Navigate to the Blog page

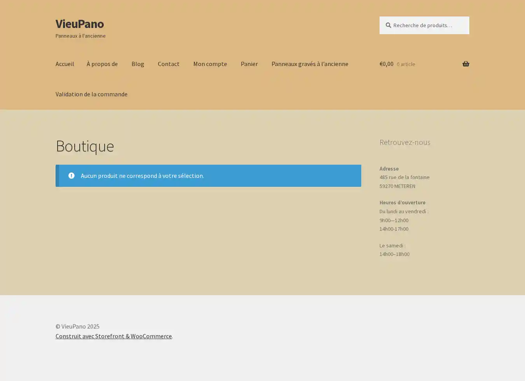(x=138, y=64)
